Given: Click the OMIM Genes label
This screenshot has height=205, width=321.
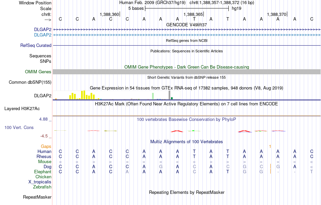Looking at the screenshot, I should coord(38,72).
